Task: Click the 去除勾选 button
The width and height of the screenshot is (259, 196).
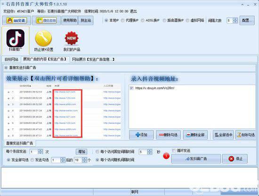Action: (x=246, y=135)
